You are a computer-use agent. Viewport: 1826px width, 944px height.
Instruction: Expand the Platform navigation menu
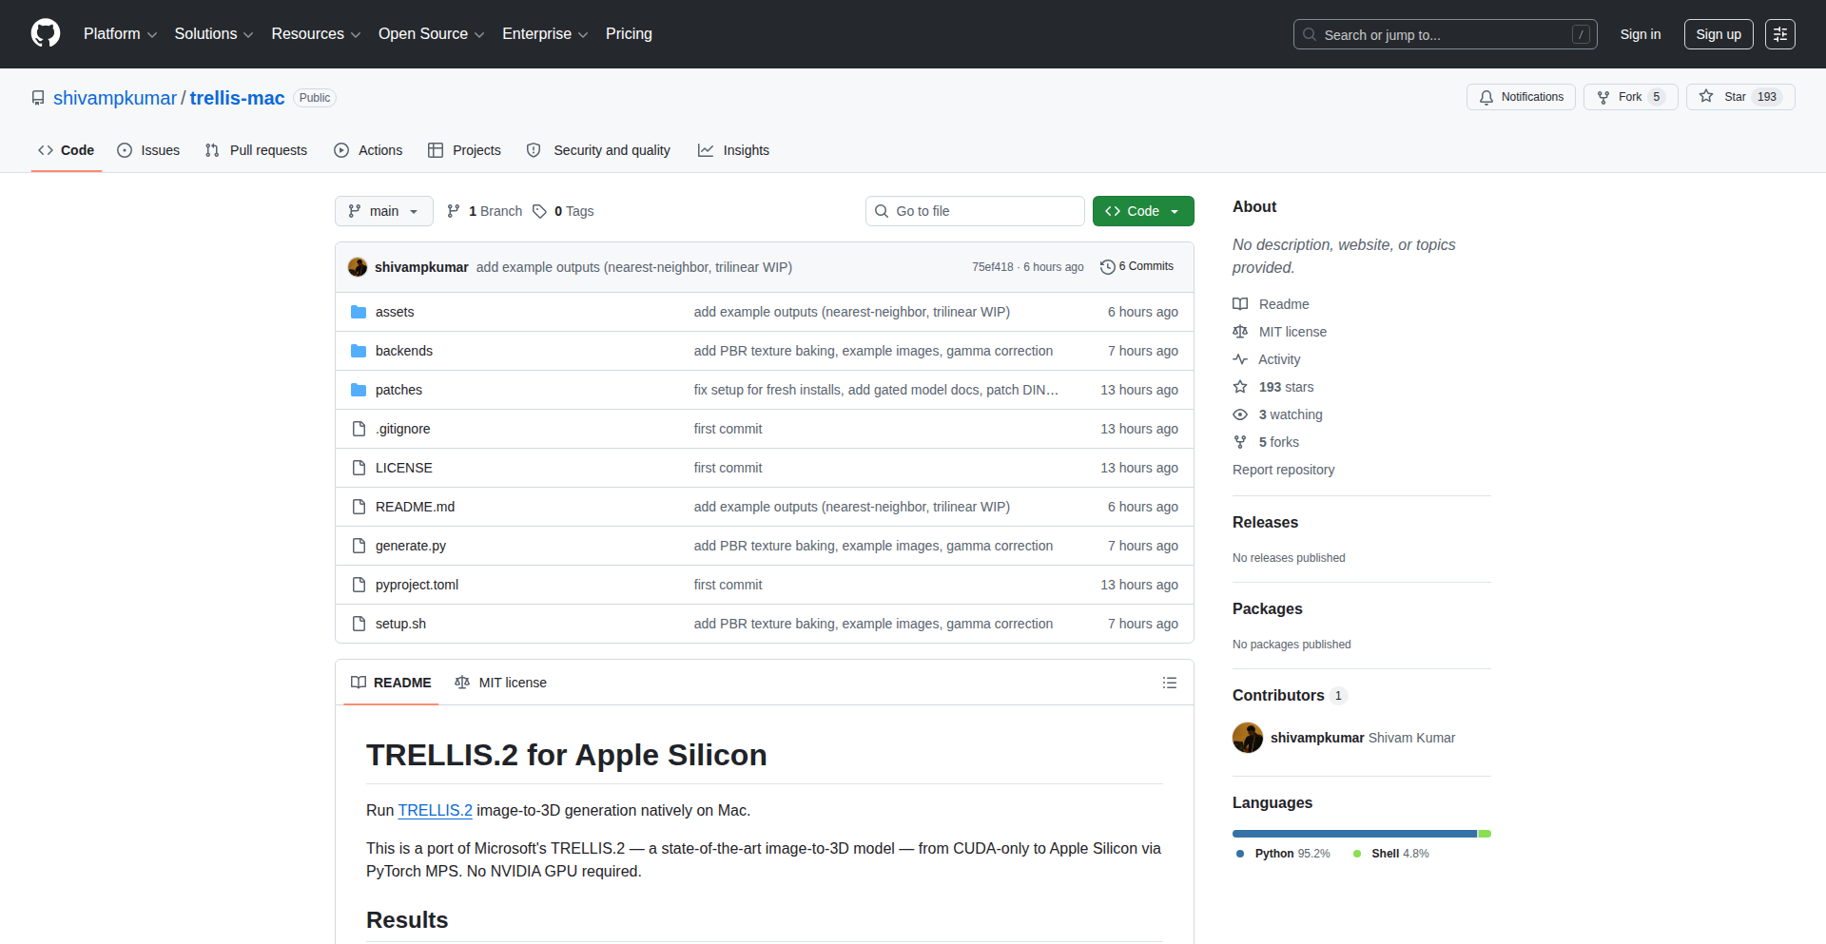(x=120, y=34)
